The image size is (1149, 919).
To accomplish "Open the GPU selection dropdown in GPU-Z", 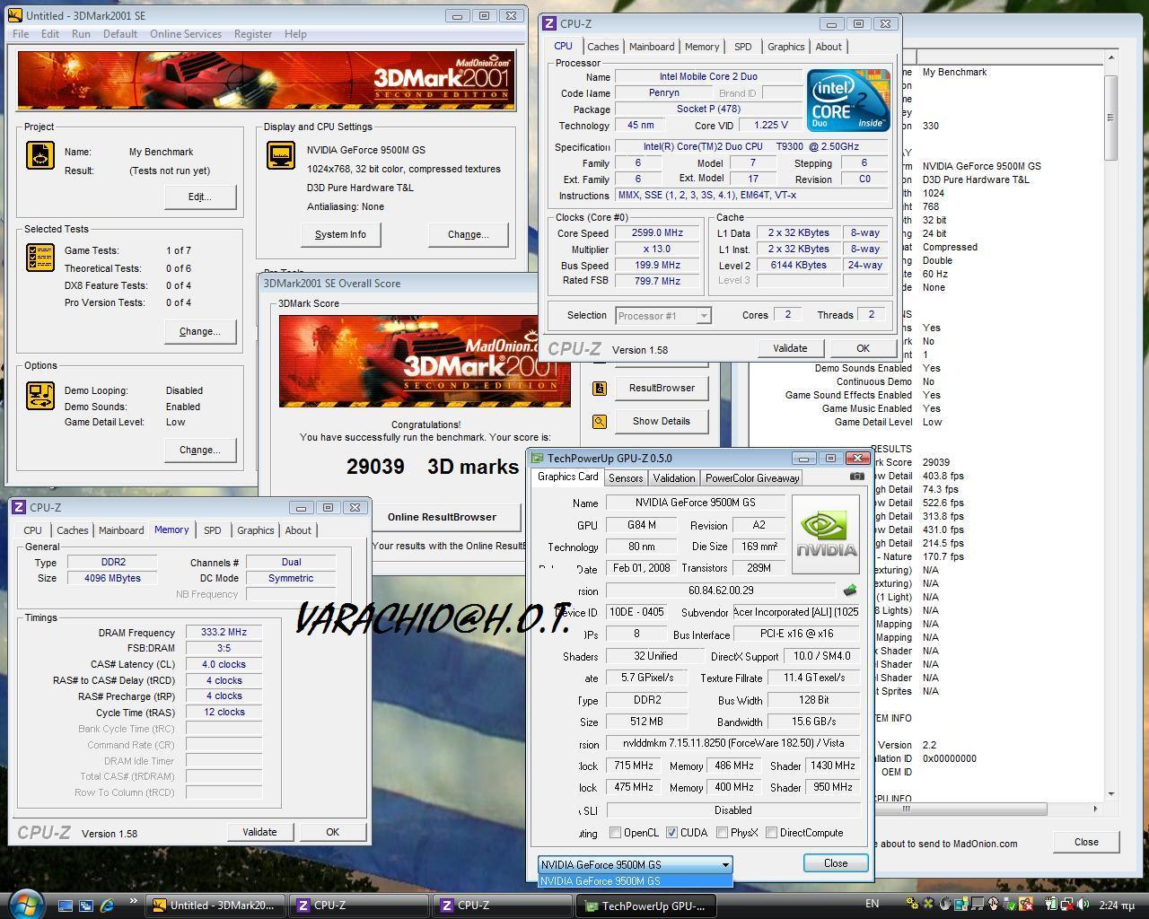I will (x=636, y=864).
